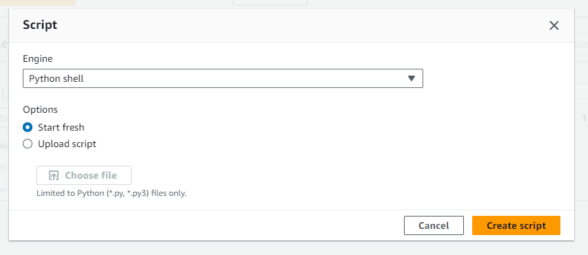Click the Upload script option label
Image resolution: width=588 pixels, height=255 pixels.
click(67, 144)
